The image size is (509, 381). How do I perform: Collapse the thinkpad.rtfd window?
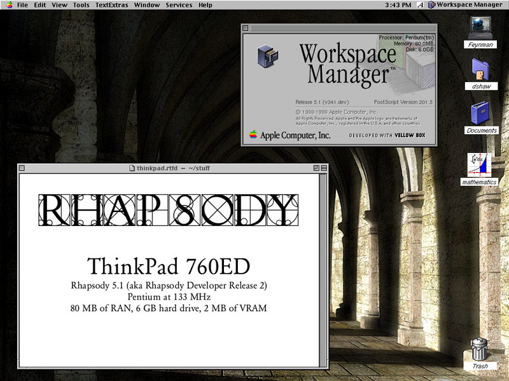324,168
